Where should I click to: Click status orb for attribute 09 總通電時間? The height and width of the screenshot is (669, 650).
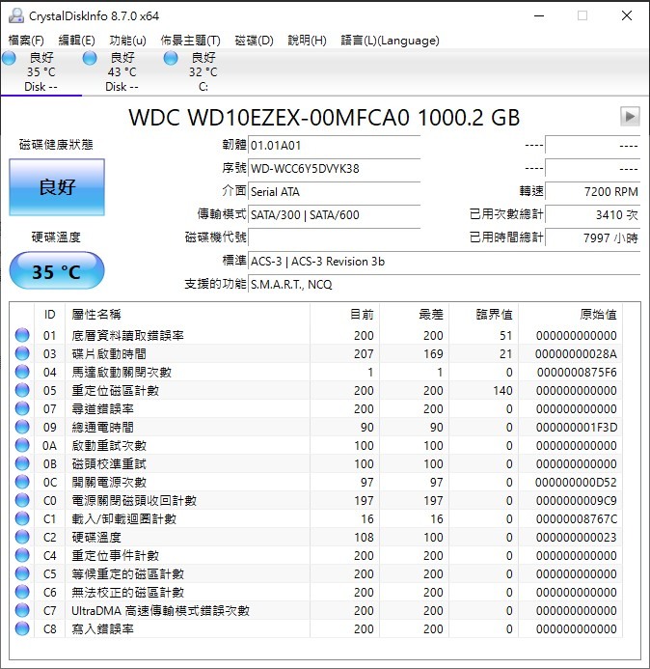click(x=22, y=427)
